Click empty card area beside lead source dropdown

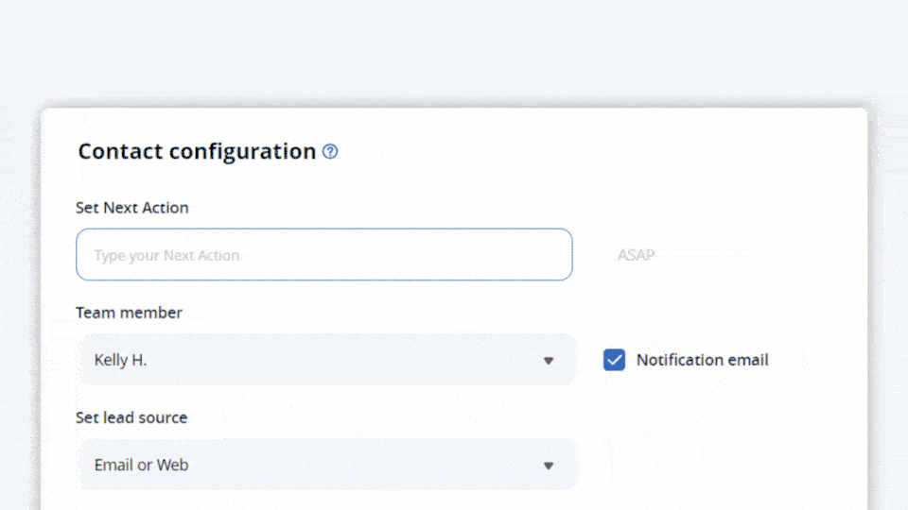click(x=718, y=465)
